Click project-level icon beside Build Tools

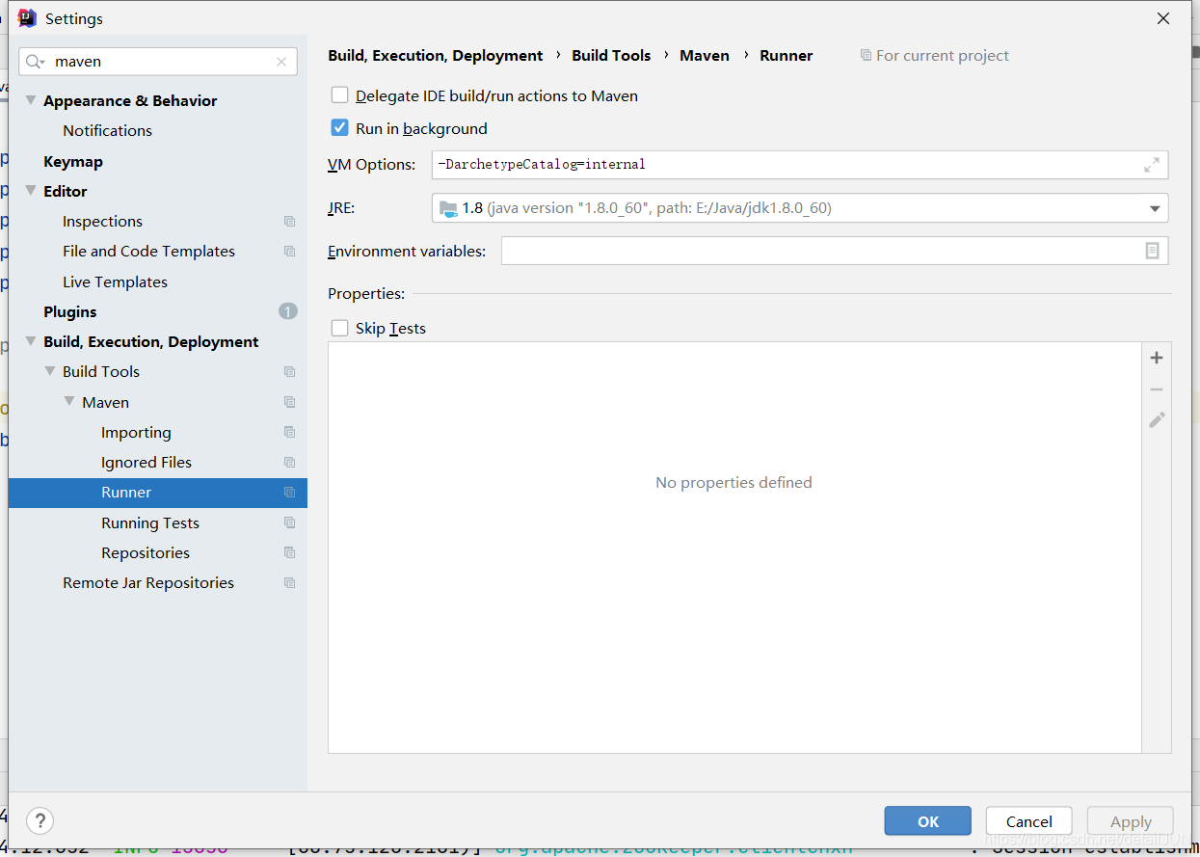tap(289, 372)
